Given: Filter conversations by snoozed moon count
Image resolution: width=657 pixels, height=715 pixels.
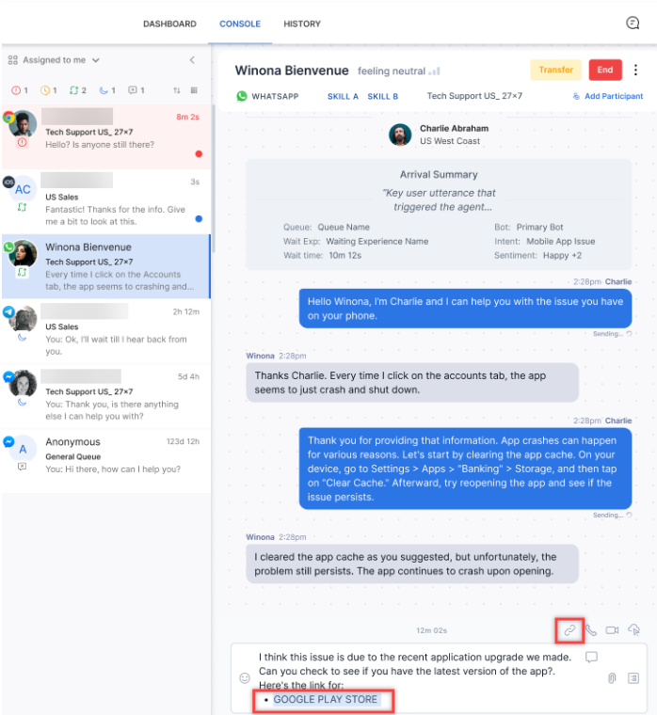Looking at the screenshot, I should 107,90.
